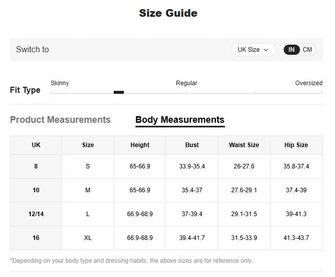Select the Body Measurements tab

(x=180, y=120)
